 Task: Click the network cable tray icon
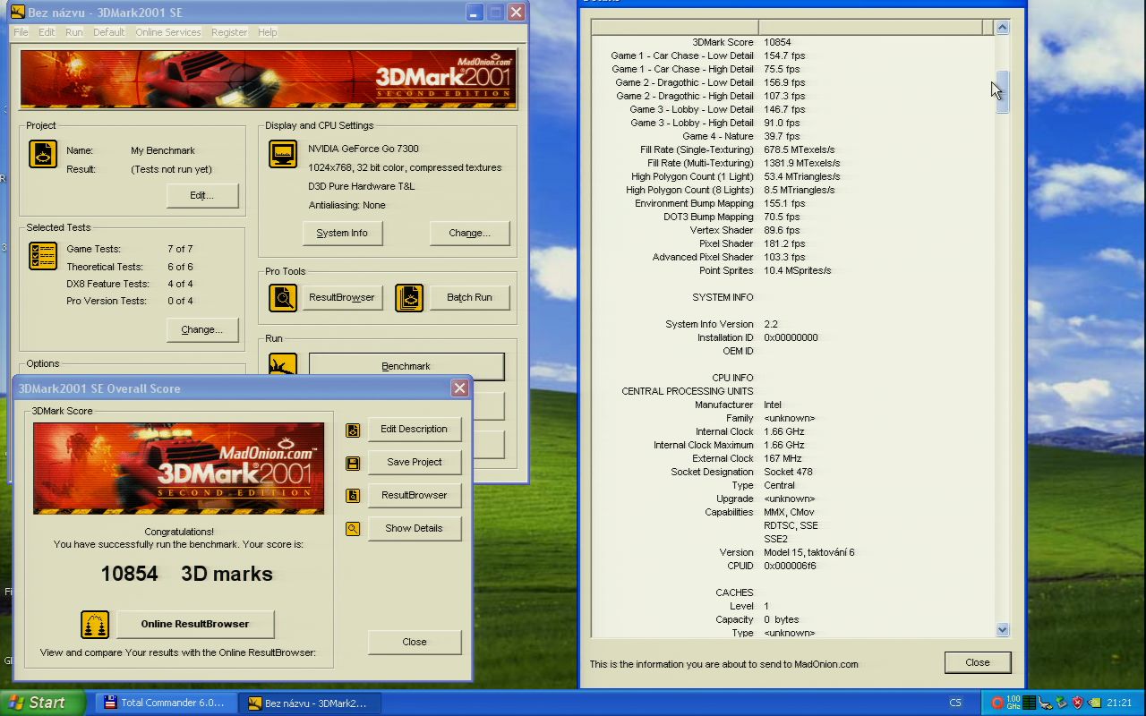coord(1046,703)
